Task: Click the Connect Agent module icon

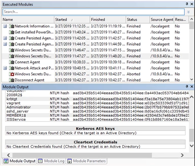Action: pyautogui.click(x=11, y=62)
